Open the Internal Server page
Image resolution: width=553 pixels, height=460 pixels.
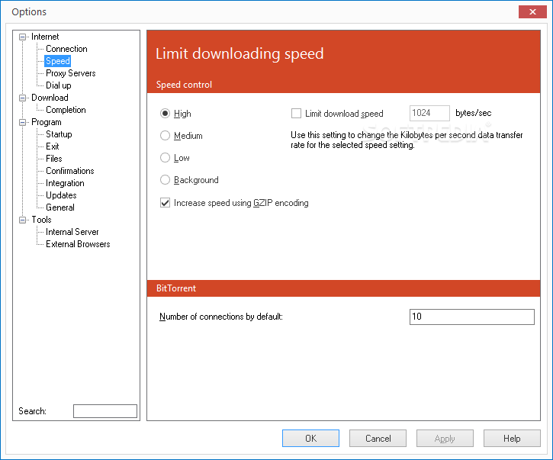coord(72,232)
